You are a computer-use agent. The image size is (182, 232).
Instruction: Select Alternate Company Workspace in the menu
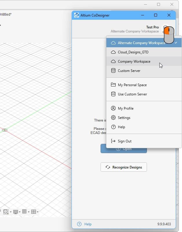[144, 43]
